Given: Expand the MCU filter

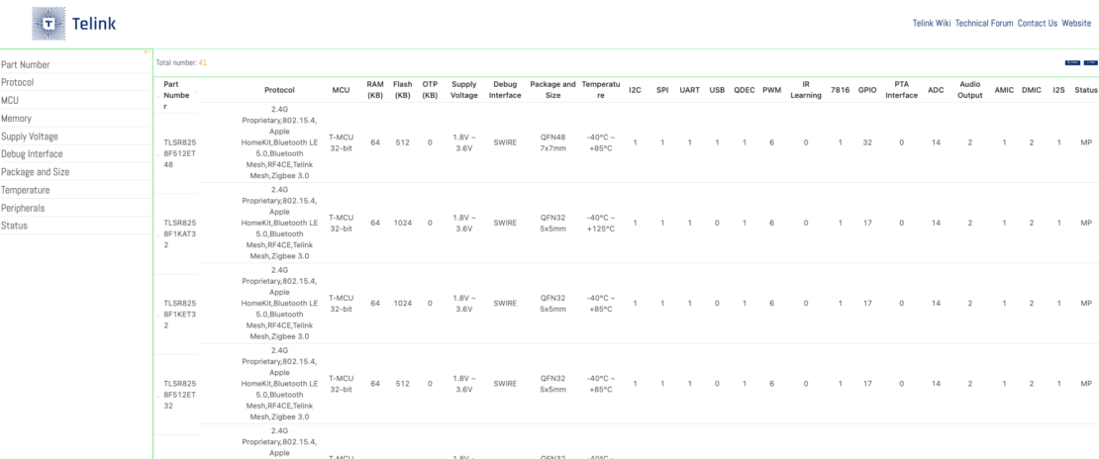Looking at the screenshot, I should [75, 101].
